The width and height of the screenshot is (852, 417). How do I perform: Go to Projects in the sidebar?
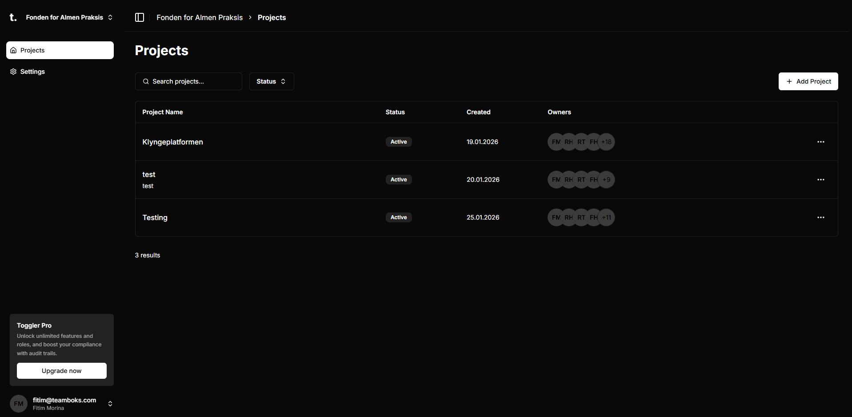point(60,50)
